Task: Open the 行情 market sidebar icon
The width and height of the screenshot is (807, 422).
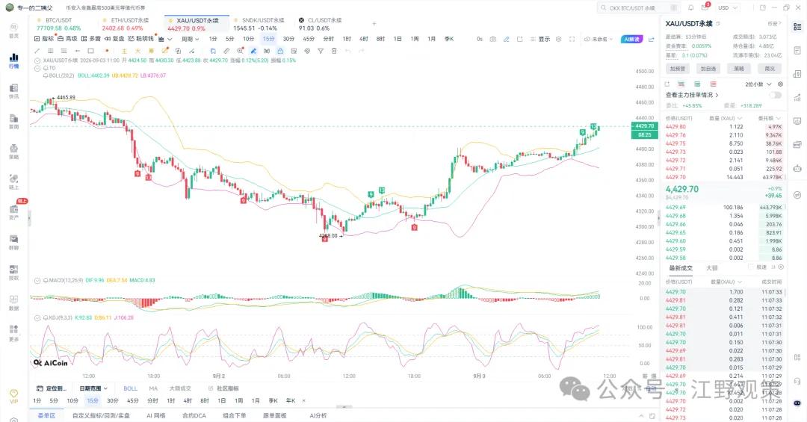Action: 14,60
